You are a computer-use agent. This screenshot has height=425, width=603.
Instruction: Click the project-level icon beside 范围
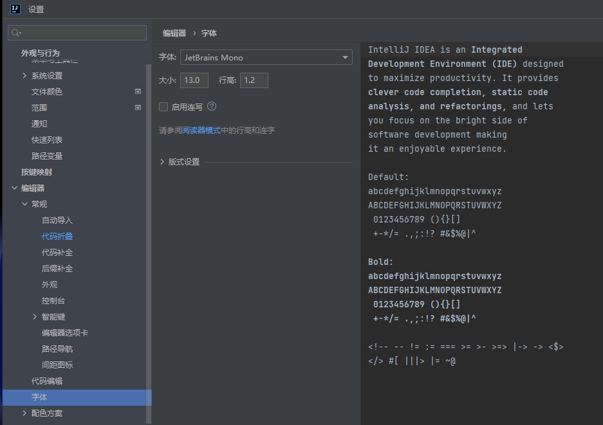(x=138, y=107)
